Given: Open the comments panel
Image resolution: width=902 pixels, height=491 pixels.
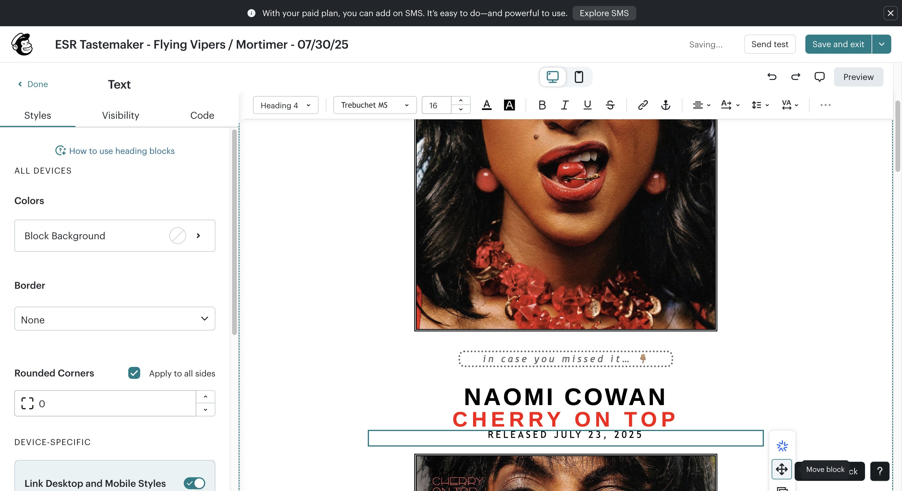Looking at the screenshot, I should pos(819,77).
